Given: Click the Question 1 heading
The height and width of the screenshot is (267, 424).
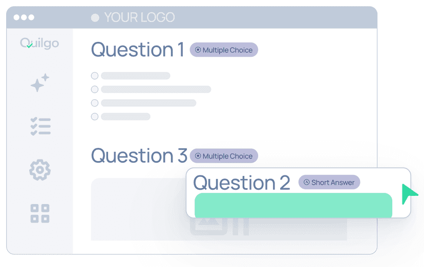Looking at the screenshot, I should coord(137,50).
